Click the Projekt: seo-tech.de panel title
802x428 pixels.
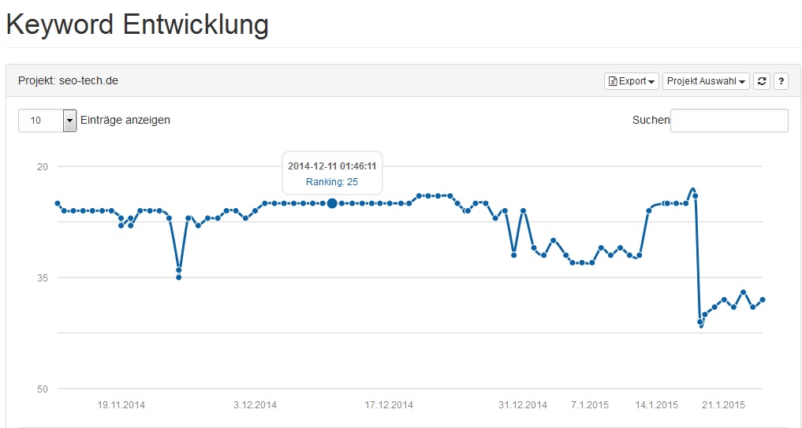pos(68,81)
